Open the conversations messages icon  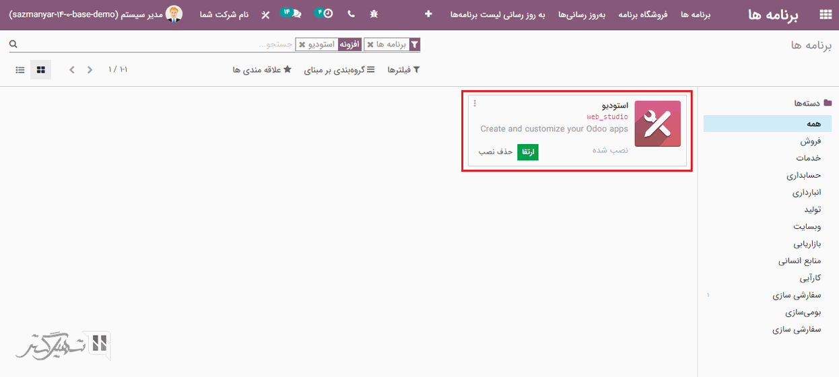[291, 13]
